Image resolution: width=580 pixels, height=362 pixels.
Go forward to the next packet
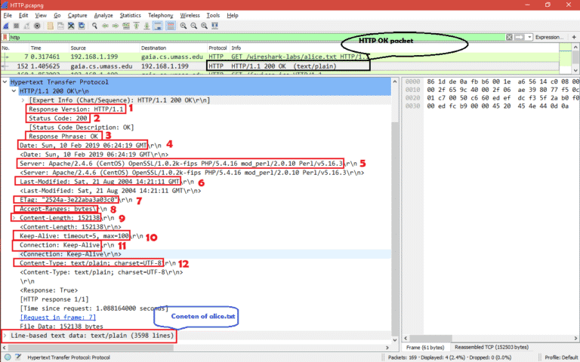click(x=116, y=26)
